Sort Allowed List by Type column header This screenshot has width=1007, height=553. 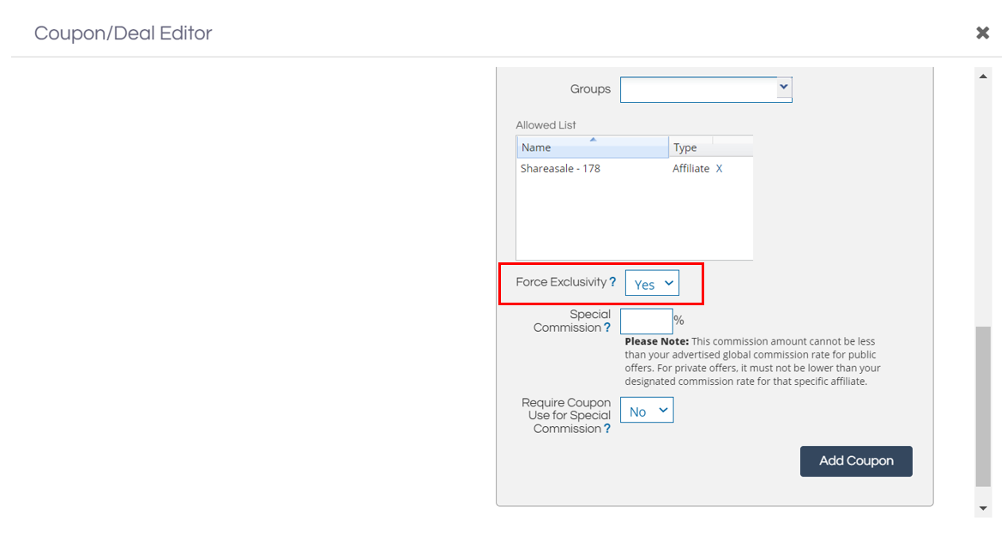(x=690, y=147)
